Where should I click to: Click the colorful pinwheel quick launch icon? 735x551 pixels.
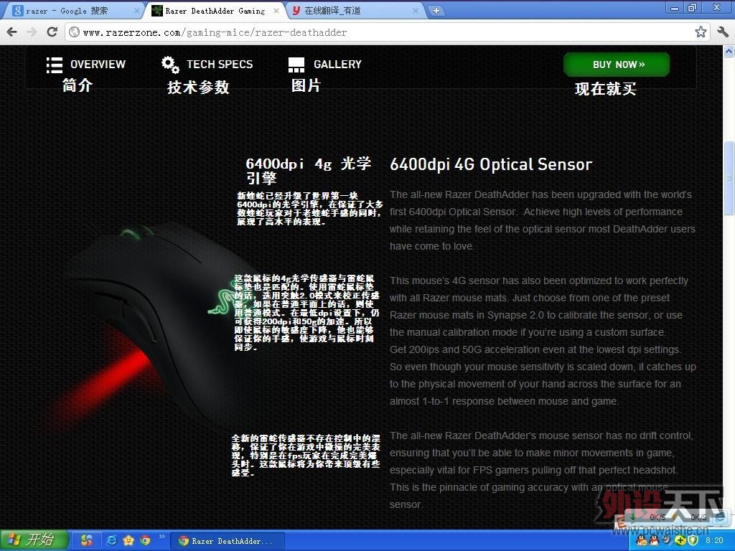[x=86, y=541]
